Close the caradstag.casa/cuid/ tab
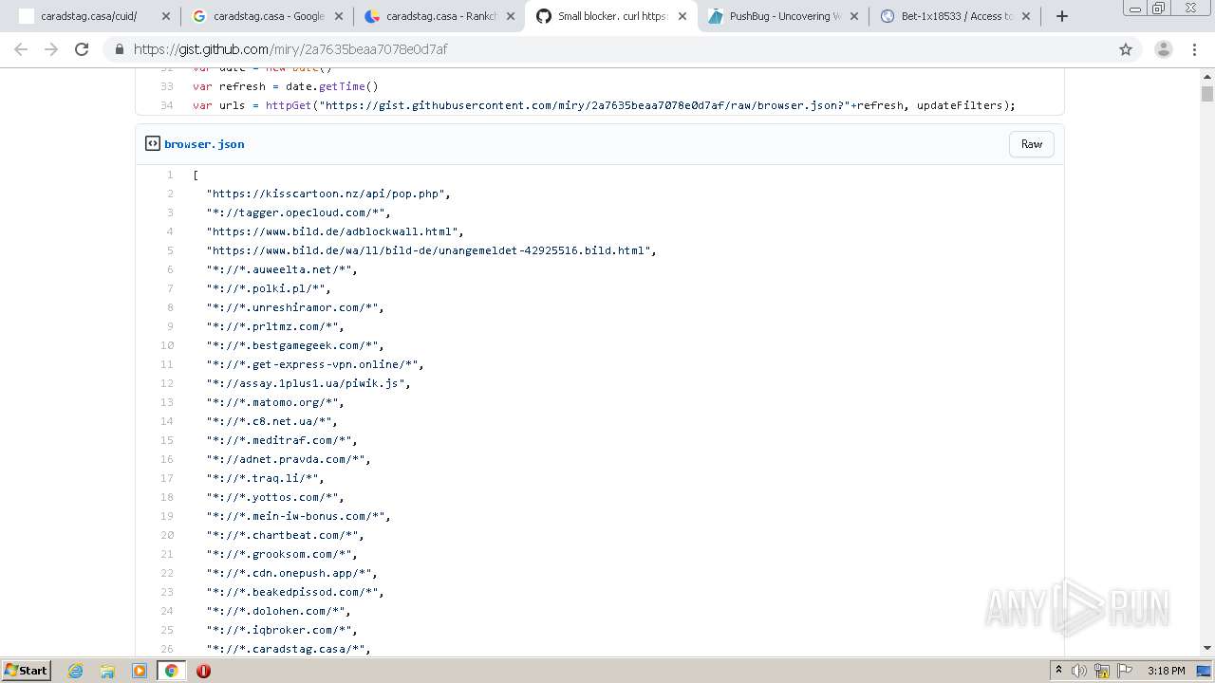 click(165, 16)
